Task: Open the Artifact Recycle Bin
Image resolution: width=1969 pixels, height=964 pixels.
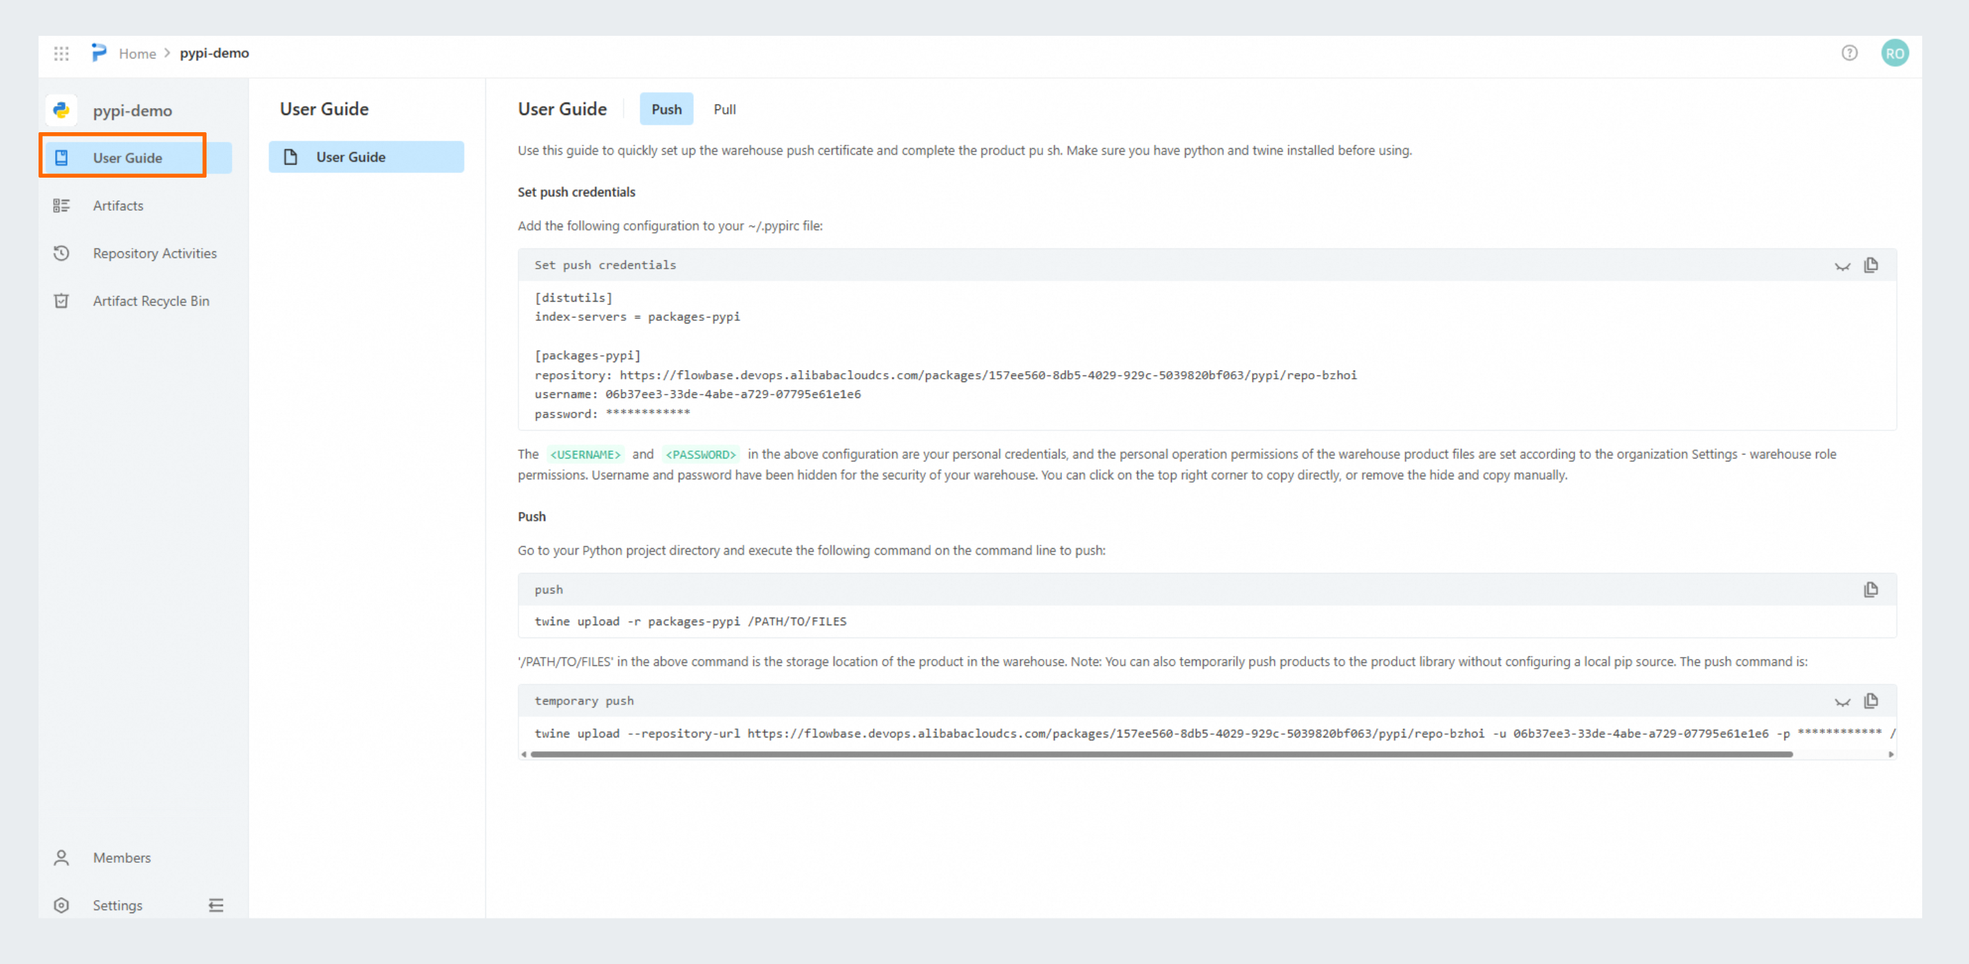Action: pyautogui.click(x=151, y=301)
